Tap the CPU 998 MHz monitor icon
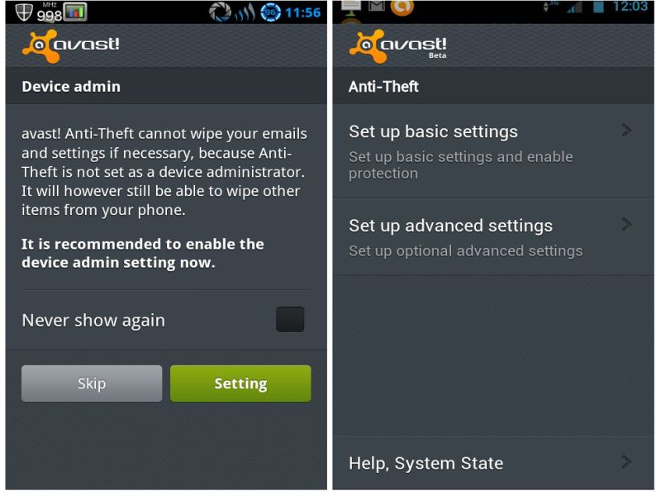Screen dimensions: 661x496 click(x=61, y=12)
